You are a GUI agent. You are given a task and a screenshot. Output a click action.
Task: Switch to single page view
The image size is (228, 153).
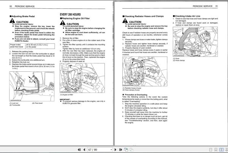211,150
